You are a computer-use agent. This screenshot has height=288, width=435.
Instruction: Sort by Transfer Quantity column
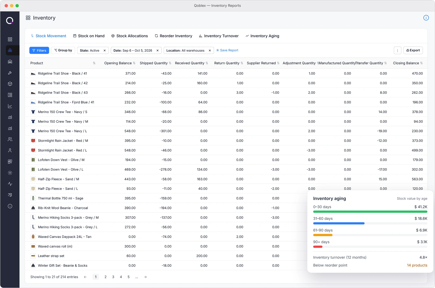pos(386,63)
